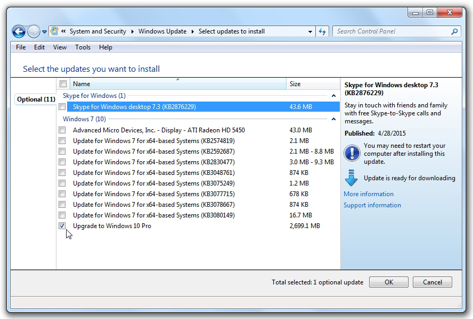The width and height of the screenshot is (473, 319).
Task: Check the KB3080149 update checkbox
Action: click(62, 215)
